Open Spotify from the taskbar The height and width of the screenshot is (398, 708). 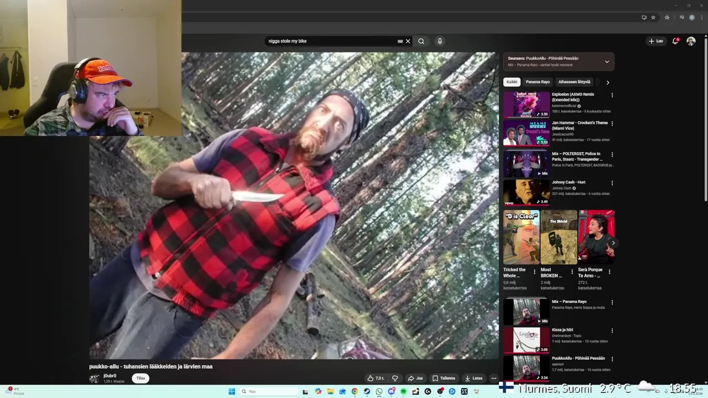pos(403,391)
